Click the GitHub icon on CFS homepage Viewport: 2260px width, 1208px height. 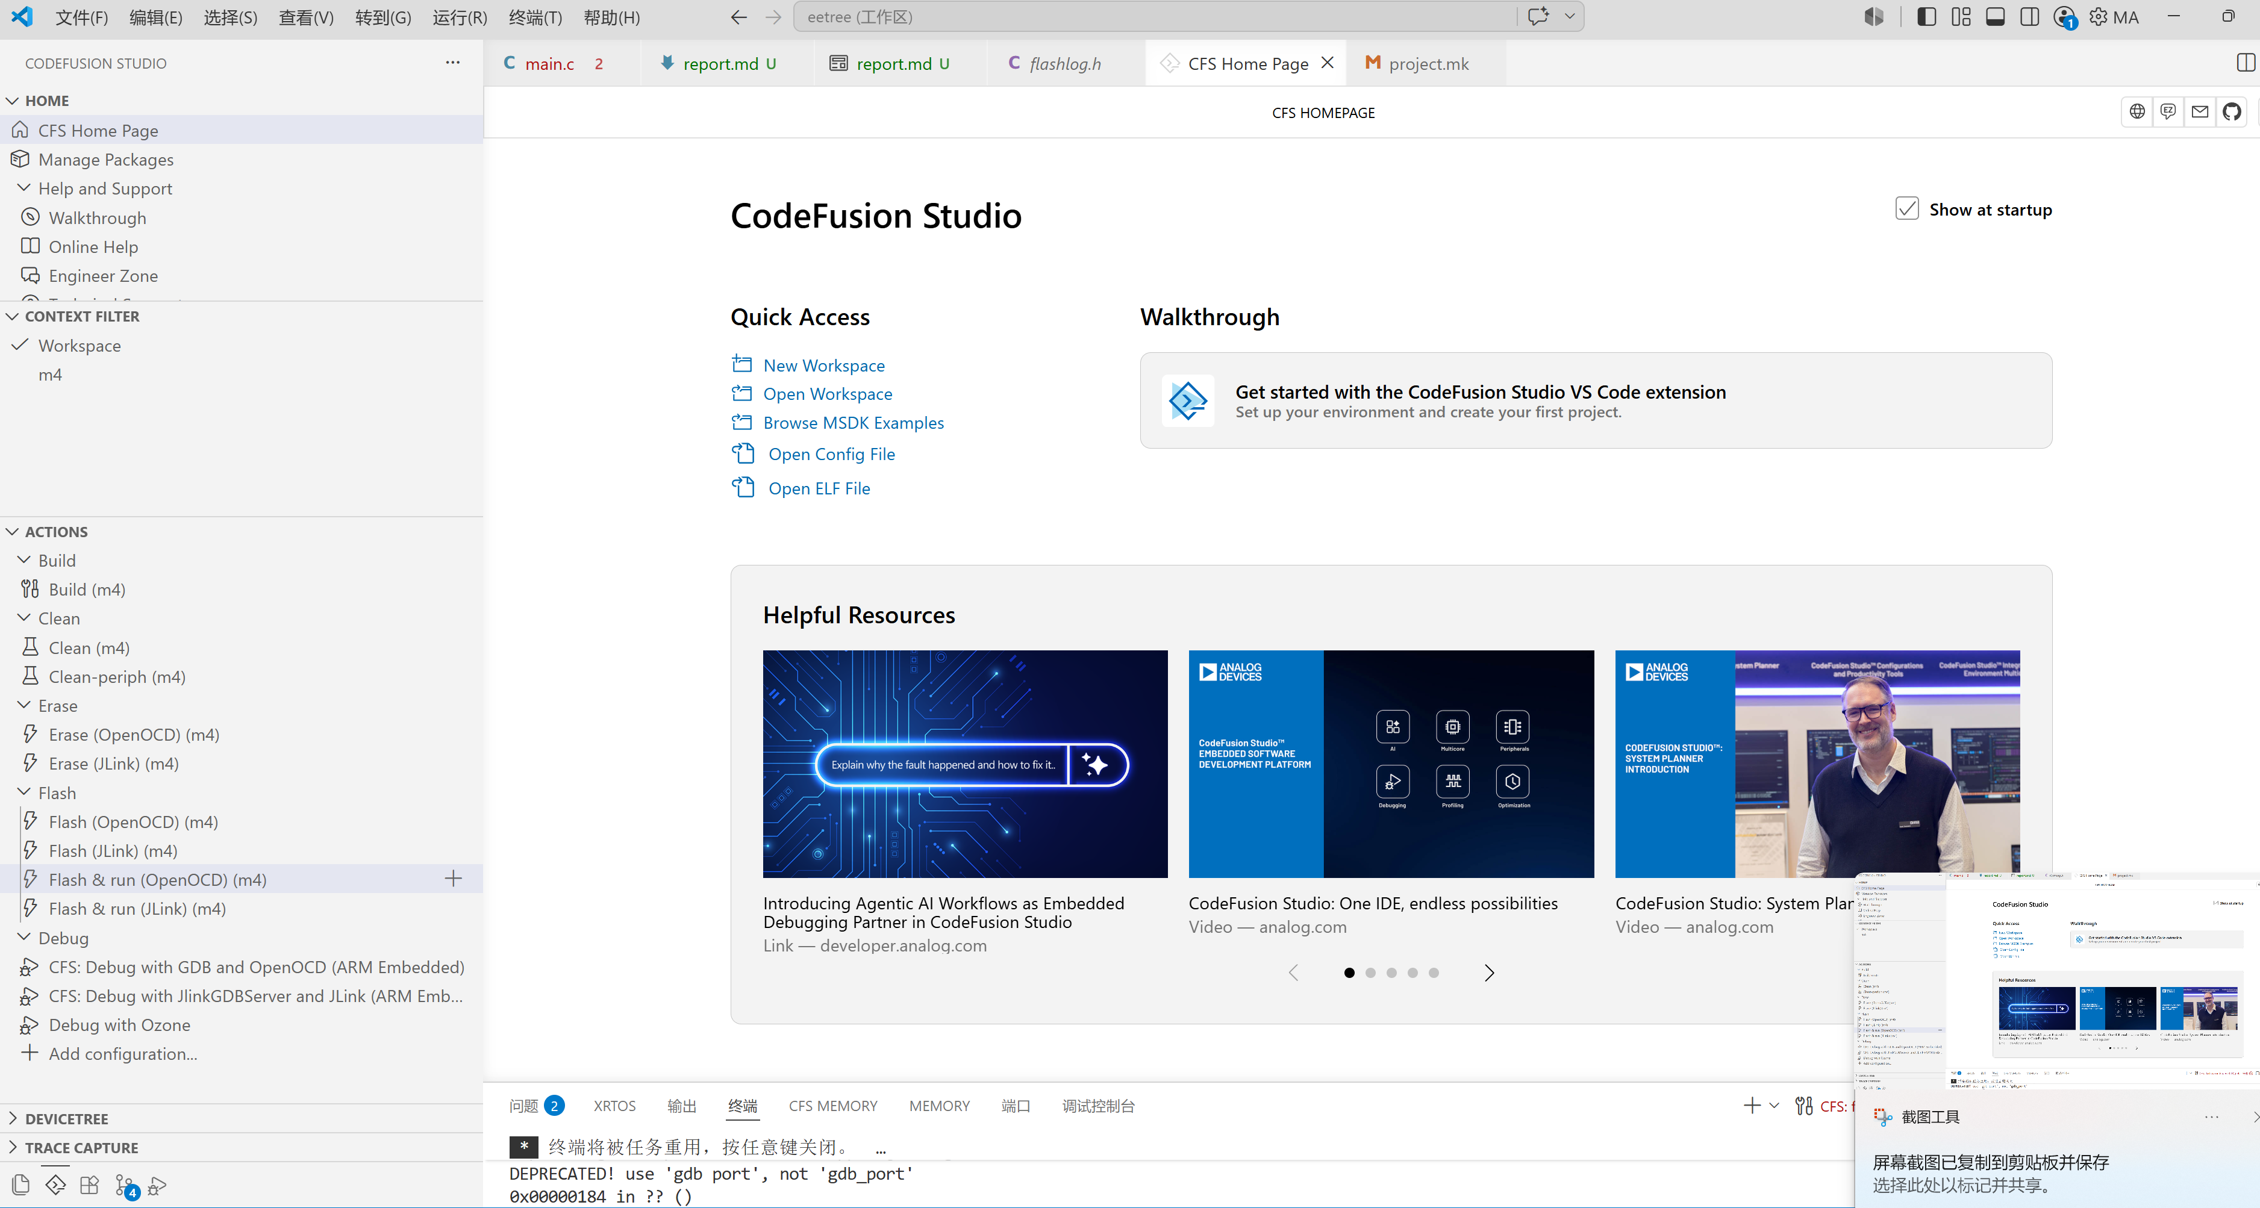pyautogui.click(x=2232, y=111)
